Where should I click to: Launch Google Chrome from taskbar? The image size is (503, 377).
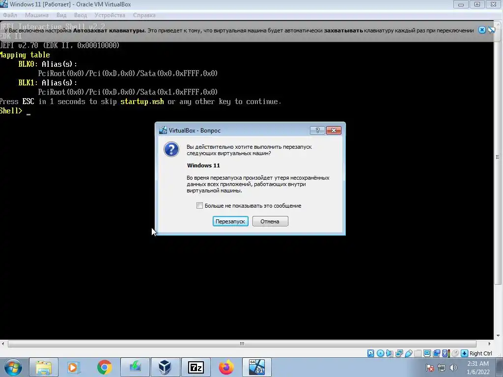point(104,367)
